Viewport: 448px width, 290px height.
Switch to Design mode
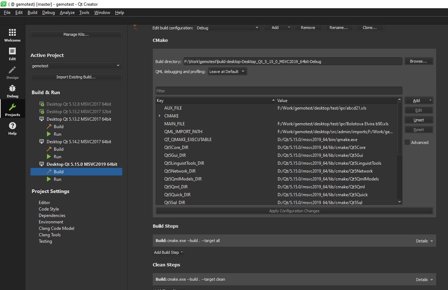12,73
